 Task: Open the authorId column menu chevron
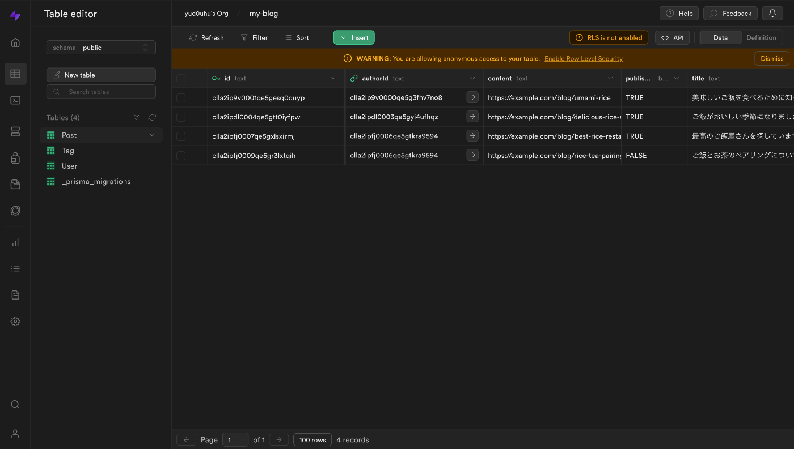click(472, 79)
